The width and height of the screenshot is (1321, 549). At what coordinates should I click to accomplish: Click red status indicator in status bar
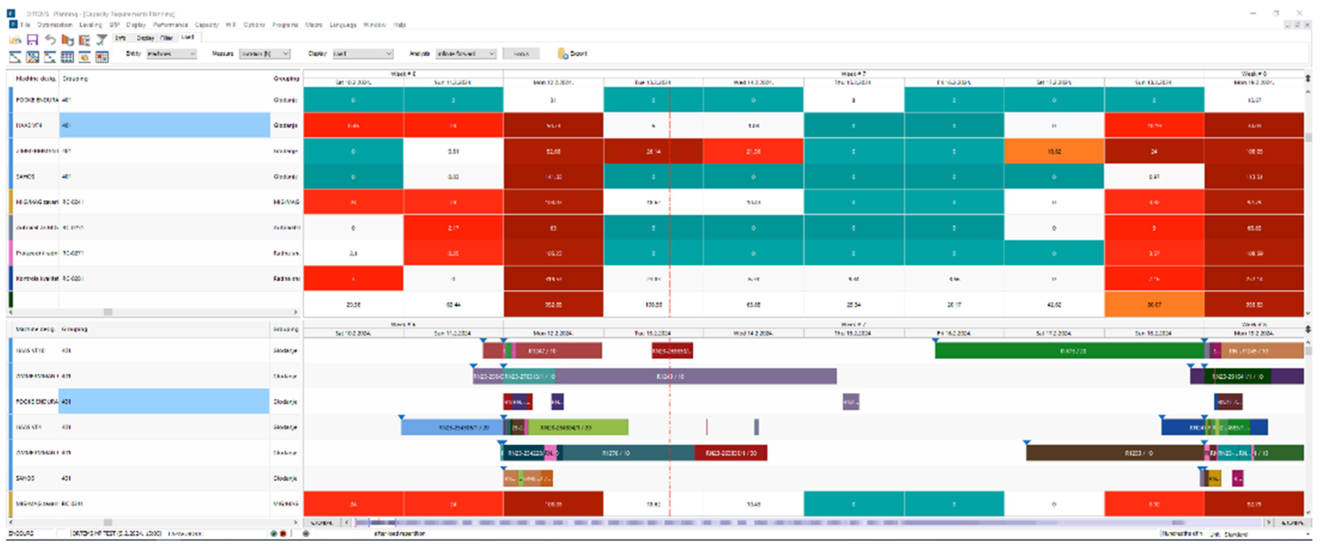coord(283,533)
